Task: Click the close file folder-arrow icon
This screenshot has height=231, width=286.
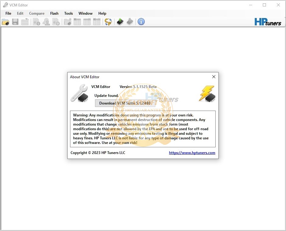Action: click(x=25, y=22)
